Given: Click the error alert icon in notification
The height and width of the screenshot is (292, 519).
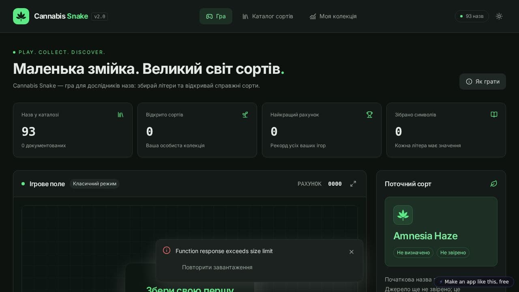Looking at the screenshot, I should point(167,250).
